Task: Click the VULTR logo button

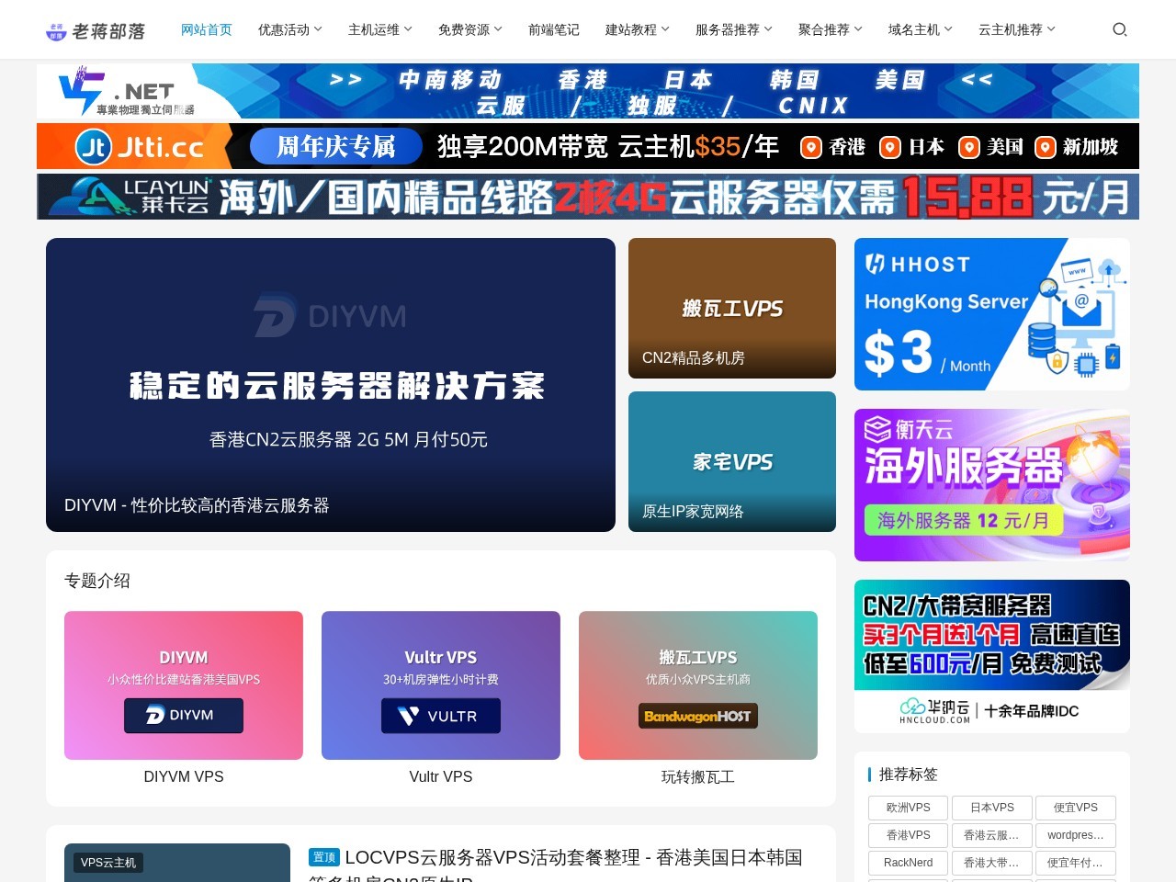Action: [x=441, y=716]
